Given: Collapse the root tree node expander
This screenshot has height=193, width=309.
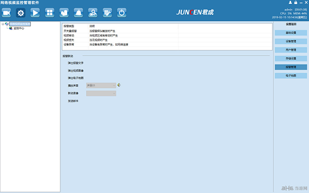Looking at the screenshot, I should click(2, 24).
